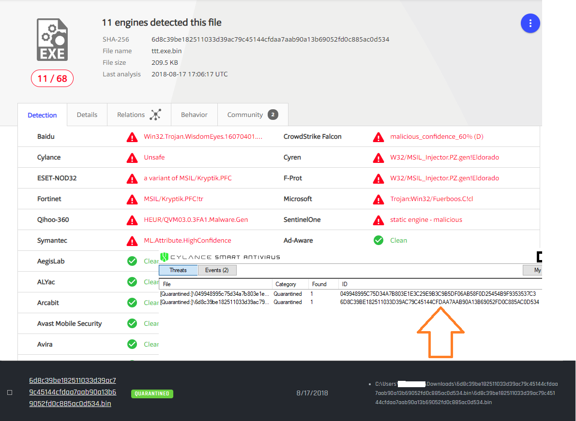Click the green QUARANTINED status badge
Image resolution: width=576 pixels, height=421 pixels.
pyautogui.click(x=152, y=393)
